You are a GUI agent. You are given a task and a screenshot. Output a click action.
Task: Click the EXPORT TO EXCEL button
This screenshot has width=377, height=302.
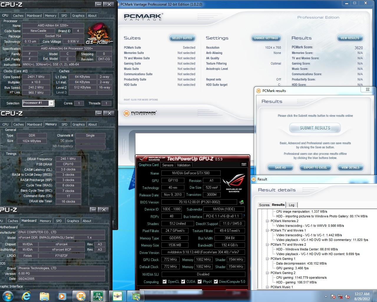point(315,168)
